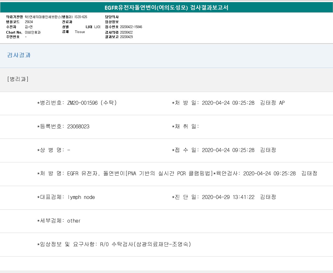The width and height of the screenshot is (333, 273).
Task: Select specimen value 'Tissue'
Action: pyautogui.click(x=80, y=32)
